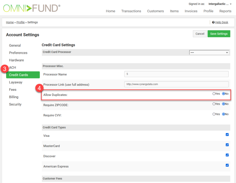
Task: Select Yes for Require ZIPCODE
Action: click(x=214, y=104)
